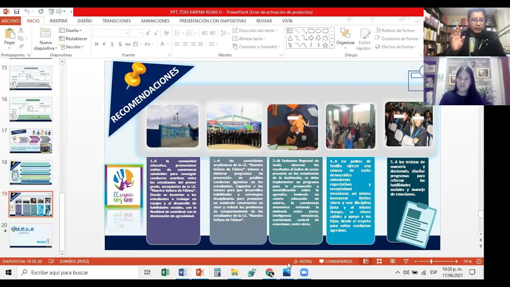Open PRESENTACIÓN CON DIAPOSITIVAS tab

point(213,21)
